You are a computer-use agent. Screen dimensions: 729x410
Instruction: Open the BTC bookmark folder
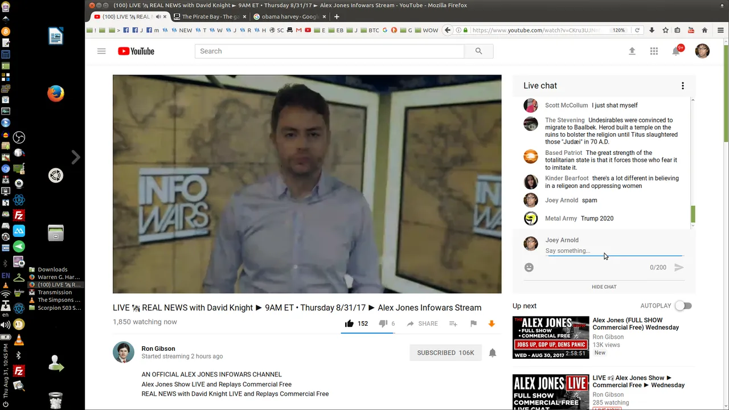(x=370, y=30)
